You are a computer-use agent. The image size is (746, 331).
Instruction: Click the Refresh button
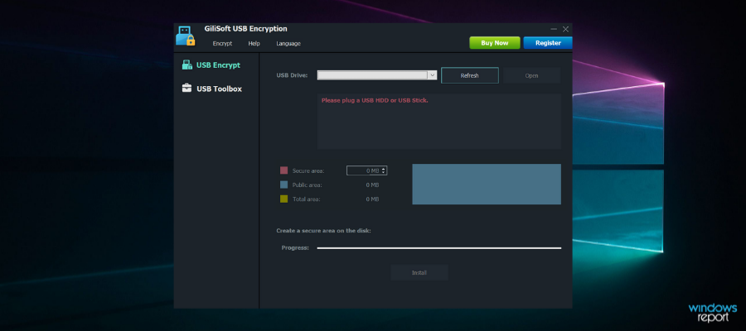click(470, 75)
